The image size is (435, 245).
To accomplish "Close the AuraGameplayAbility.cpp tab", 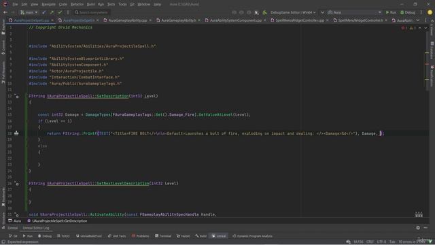I will [150, 20].
